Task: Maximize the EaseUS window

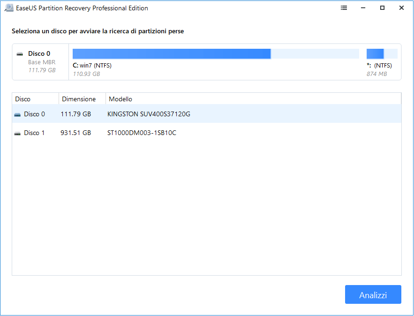Action: click(x=382, y=8)
